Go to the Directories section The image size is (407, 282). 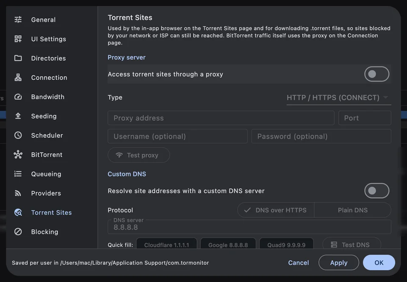click(52, 58)
